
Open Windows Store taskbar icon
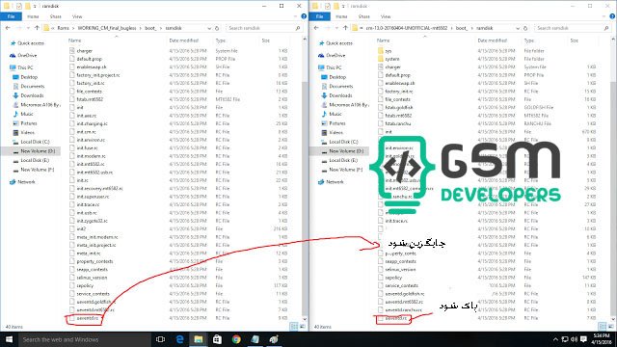pos(217,339)
